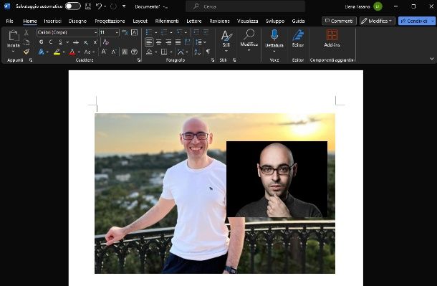Increase the paragraph indent
This screenshot has height=286, width=437.
click(206, 32)
